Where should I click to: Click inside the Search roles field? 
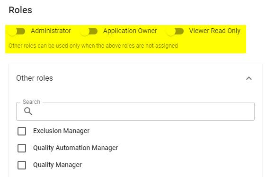(x=135, y=111)
